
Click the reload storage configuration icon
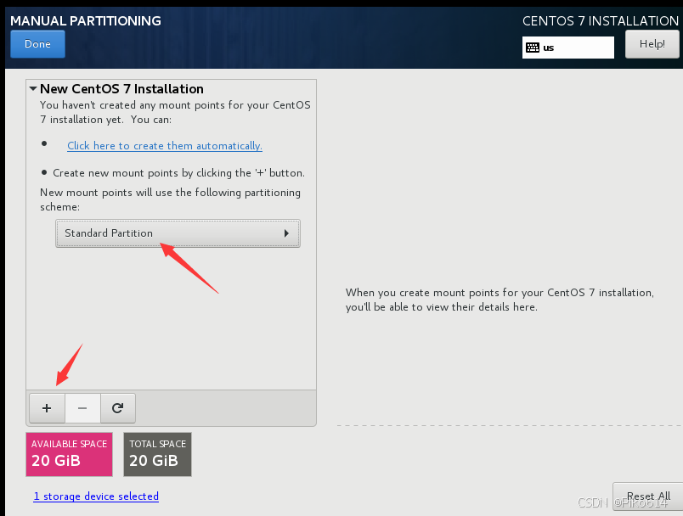pyautogui.click(x=117, y=408)
